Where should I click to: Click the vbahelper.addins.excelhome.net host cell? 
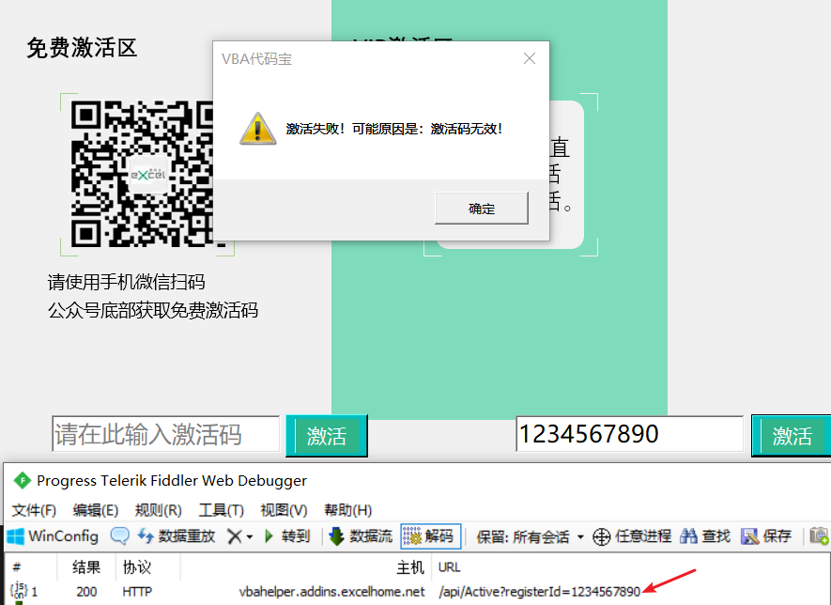tap(331, 591)
